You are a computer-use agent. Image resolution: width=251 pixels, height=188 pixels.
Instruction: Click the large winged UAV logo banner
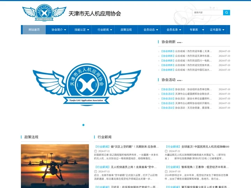(86, 84)
